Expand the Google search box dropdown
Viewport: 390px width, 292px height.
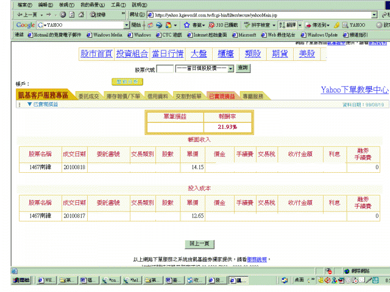click(x=127, y=25)
